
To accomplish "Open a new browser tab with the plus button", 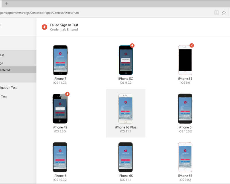I will coord(6,4).
